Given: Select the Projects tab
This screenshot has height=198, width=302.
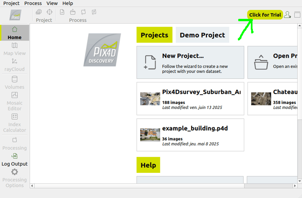Looking at the screenshot, I should (x=154, y=35).
